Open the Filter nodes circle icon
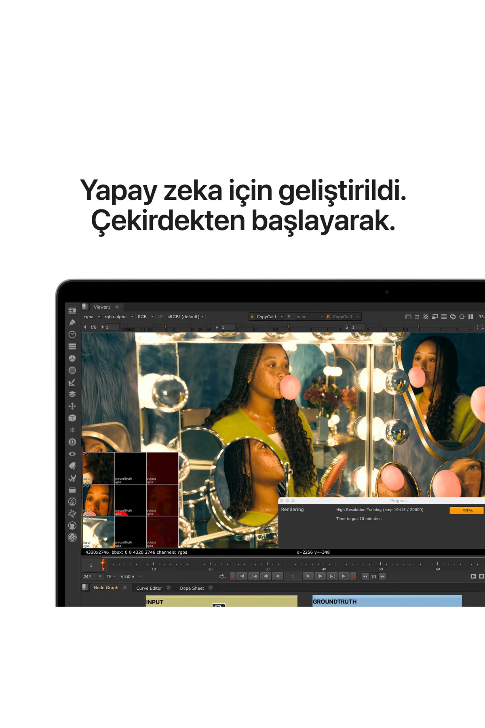This screenshot has height=728, width=485. (72, 370)
